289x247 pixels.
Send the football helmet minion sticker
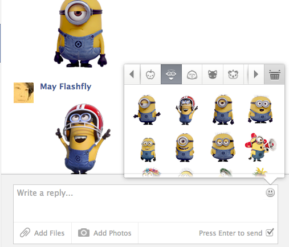pos(186,110)
